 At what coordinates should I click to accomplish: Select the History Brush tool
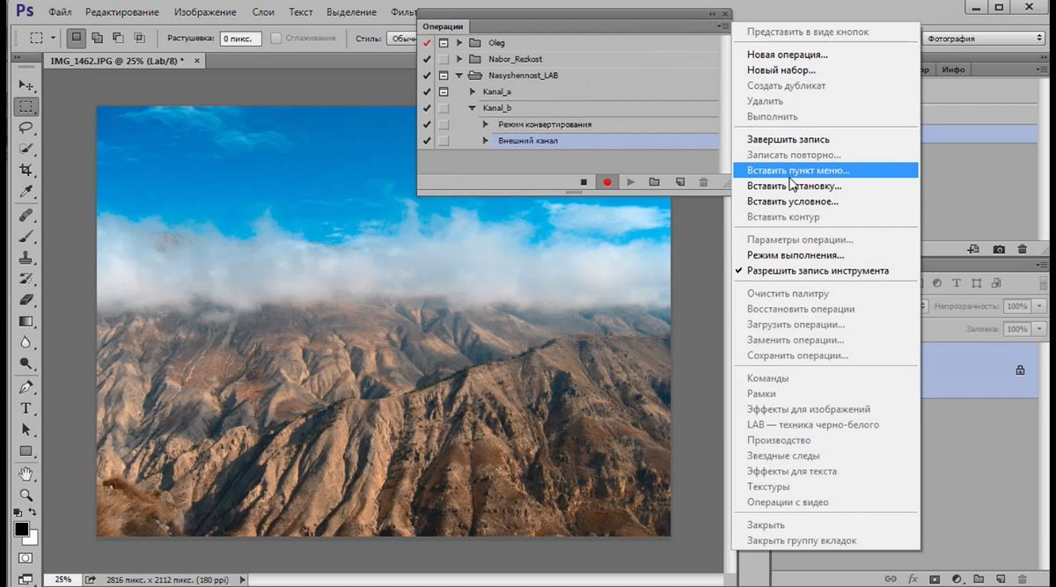pyautogui.click(x=26, y=279)
